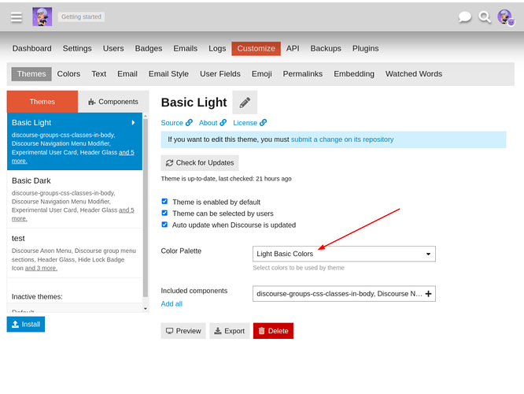
Task: Open Logs admin tab
Action: pos(217,49)
